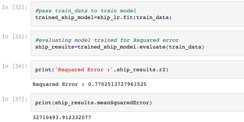Click the In [33] cell prompt label

15,37
